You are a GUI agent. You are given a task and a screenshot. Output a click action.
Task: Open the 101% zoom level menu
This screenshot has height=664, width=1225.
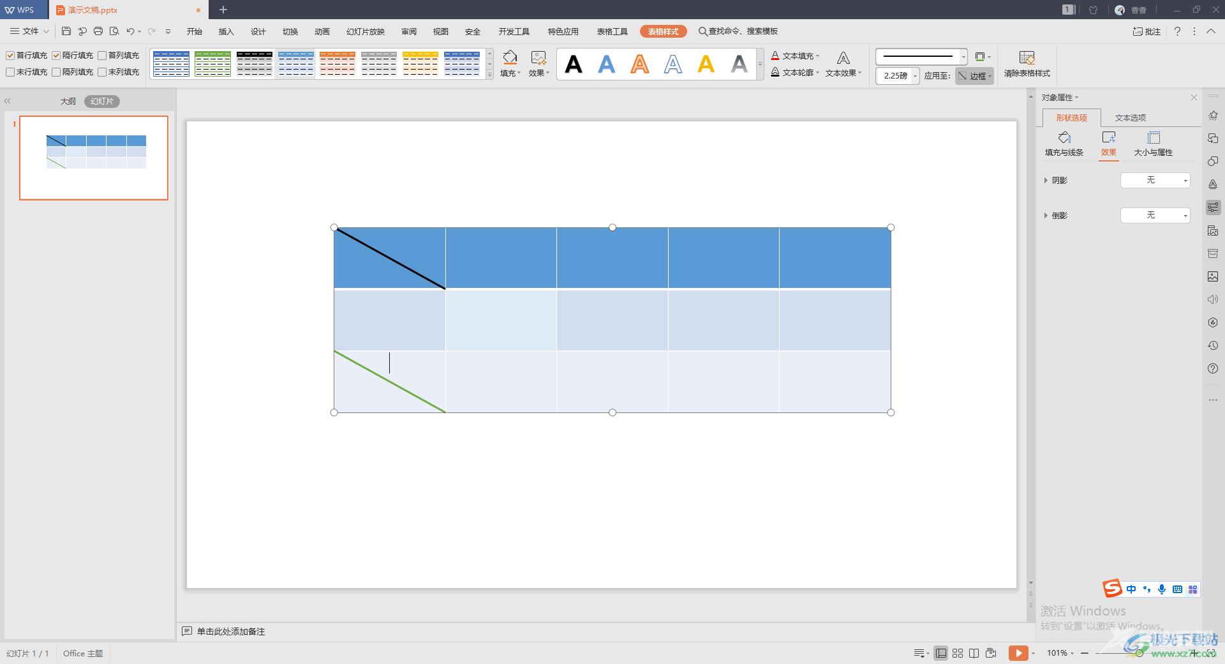click(x=1060, y=653)
